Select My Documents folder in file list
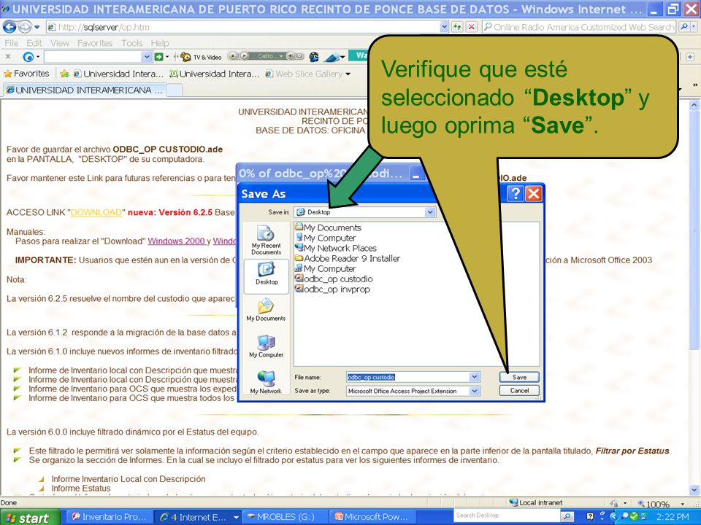 click(x=328, y=227)
